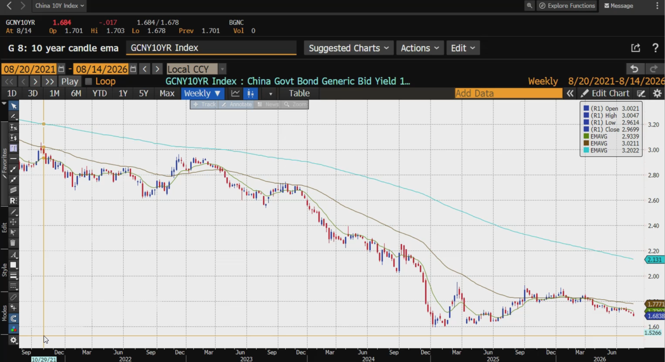Viewport: 665px width, 362px height.
Task: Shift date range forward with right arrow
Action: tap(158, 69)
